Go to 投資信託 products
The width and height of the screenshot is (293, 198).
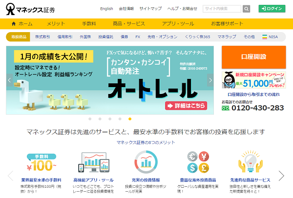point(106,37)
